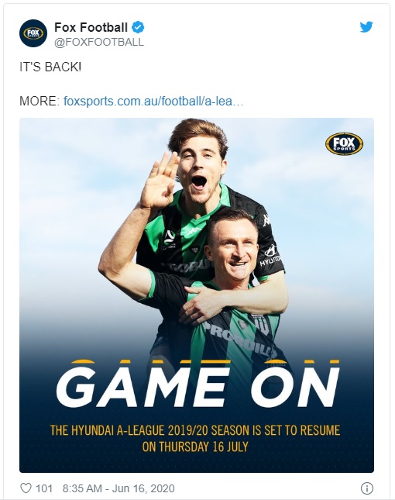Click the blue verified badge
The image size is (395, 500).
[x=138, y=27]
